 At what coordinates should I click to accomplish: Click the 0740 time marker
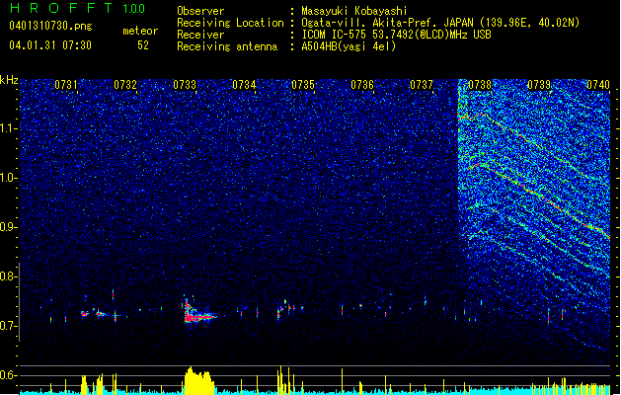(x=598, y=85)
